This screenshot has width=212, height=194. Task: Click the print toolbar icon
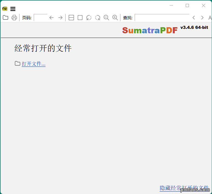(x=14, y=18)
